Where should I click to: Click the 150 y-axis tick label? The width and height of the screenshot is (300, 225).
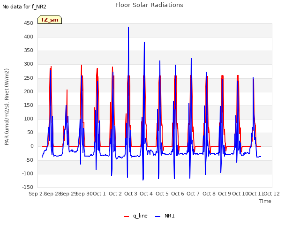29,105
